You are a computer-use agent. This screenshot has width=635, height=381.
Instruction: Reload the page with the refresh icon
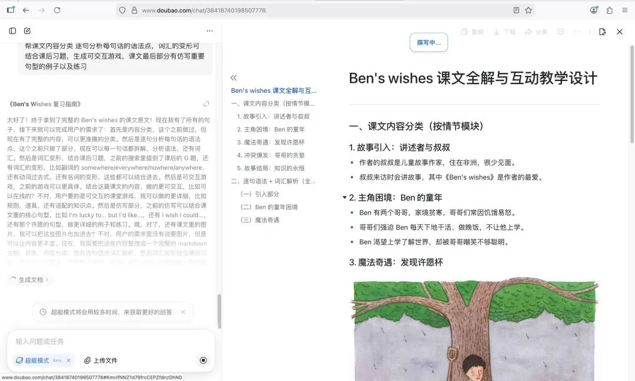pyautogui.click(x=57, y=10)
